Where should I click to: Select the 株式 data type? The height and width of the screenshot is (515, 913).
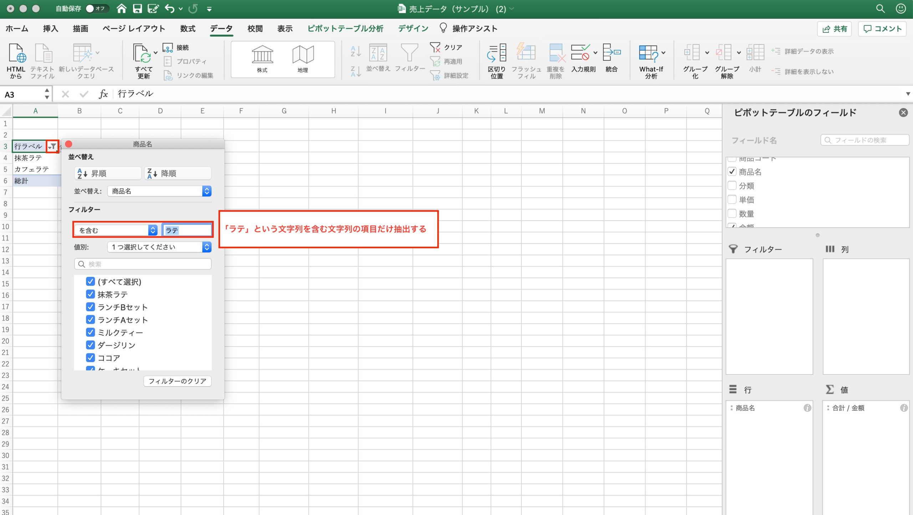pyautogui.click(x=262, y=59)
